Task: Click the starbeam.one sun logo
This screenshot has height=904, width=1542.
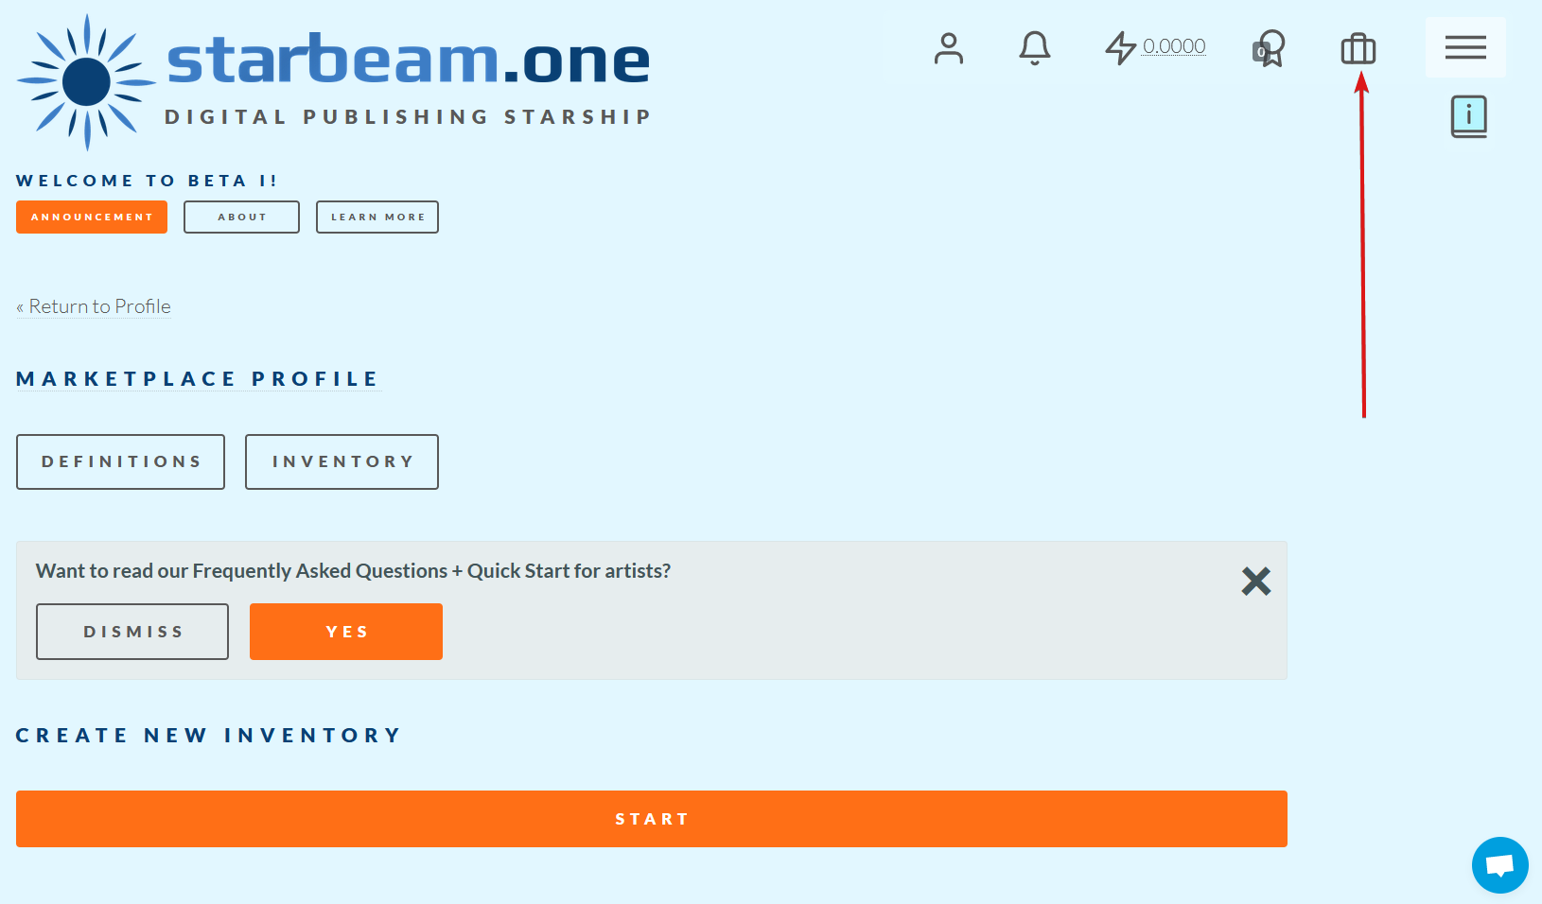Action: [x=86, y=82]
